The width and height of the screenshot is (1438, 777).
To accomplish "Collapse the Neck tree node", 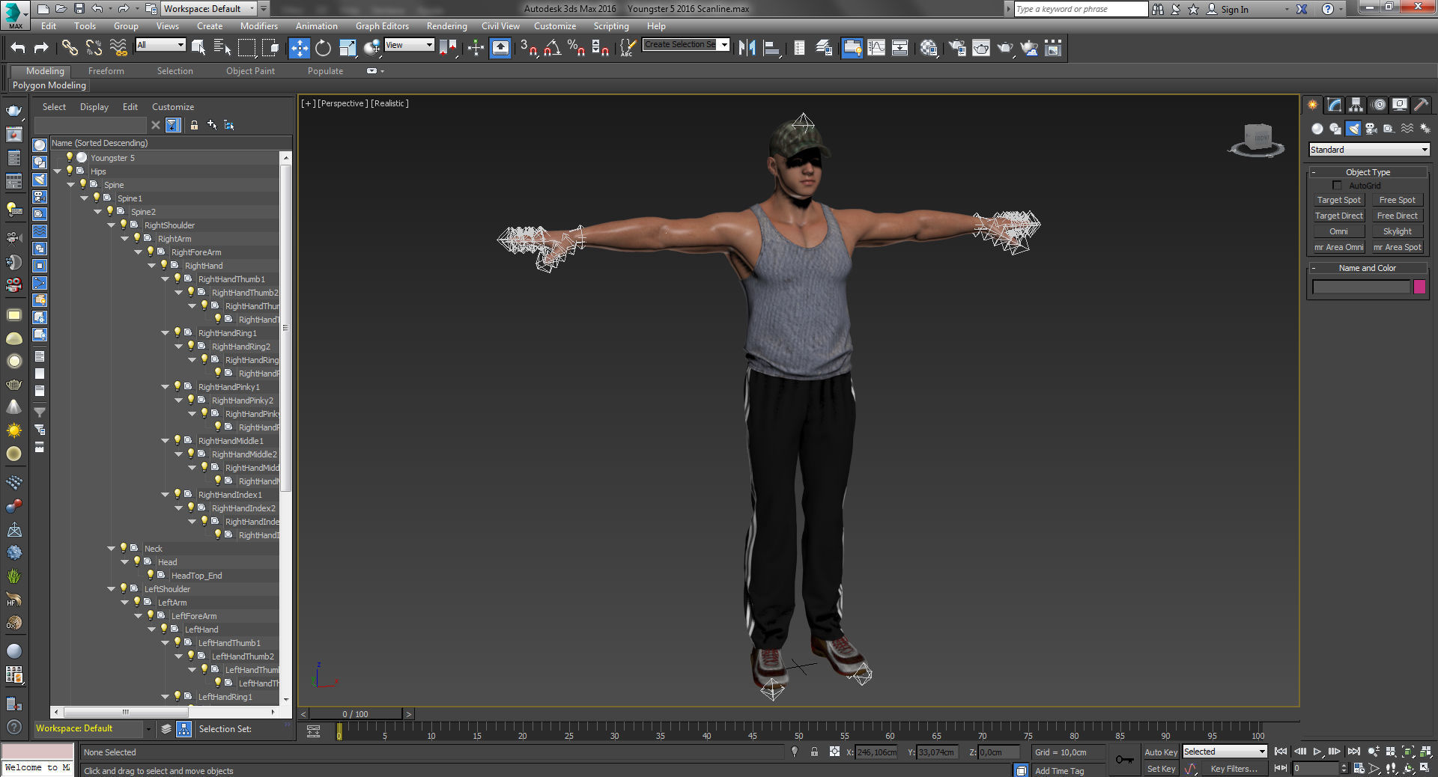I will coord(111,549).
